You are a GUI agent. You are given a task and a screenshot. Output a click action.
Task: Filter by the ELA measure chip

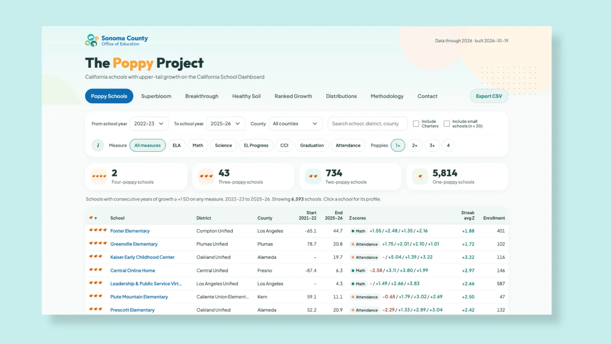click(x=177, y=145)
